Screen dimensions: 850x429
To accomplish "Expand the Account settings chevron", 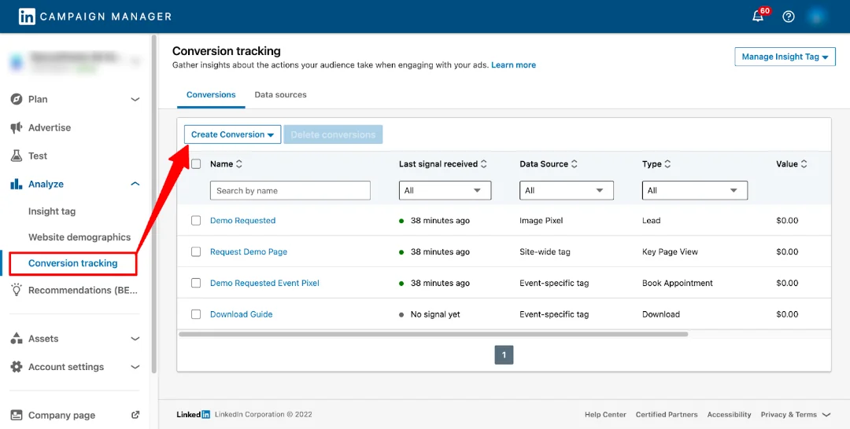I will coord(135,367).
